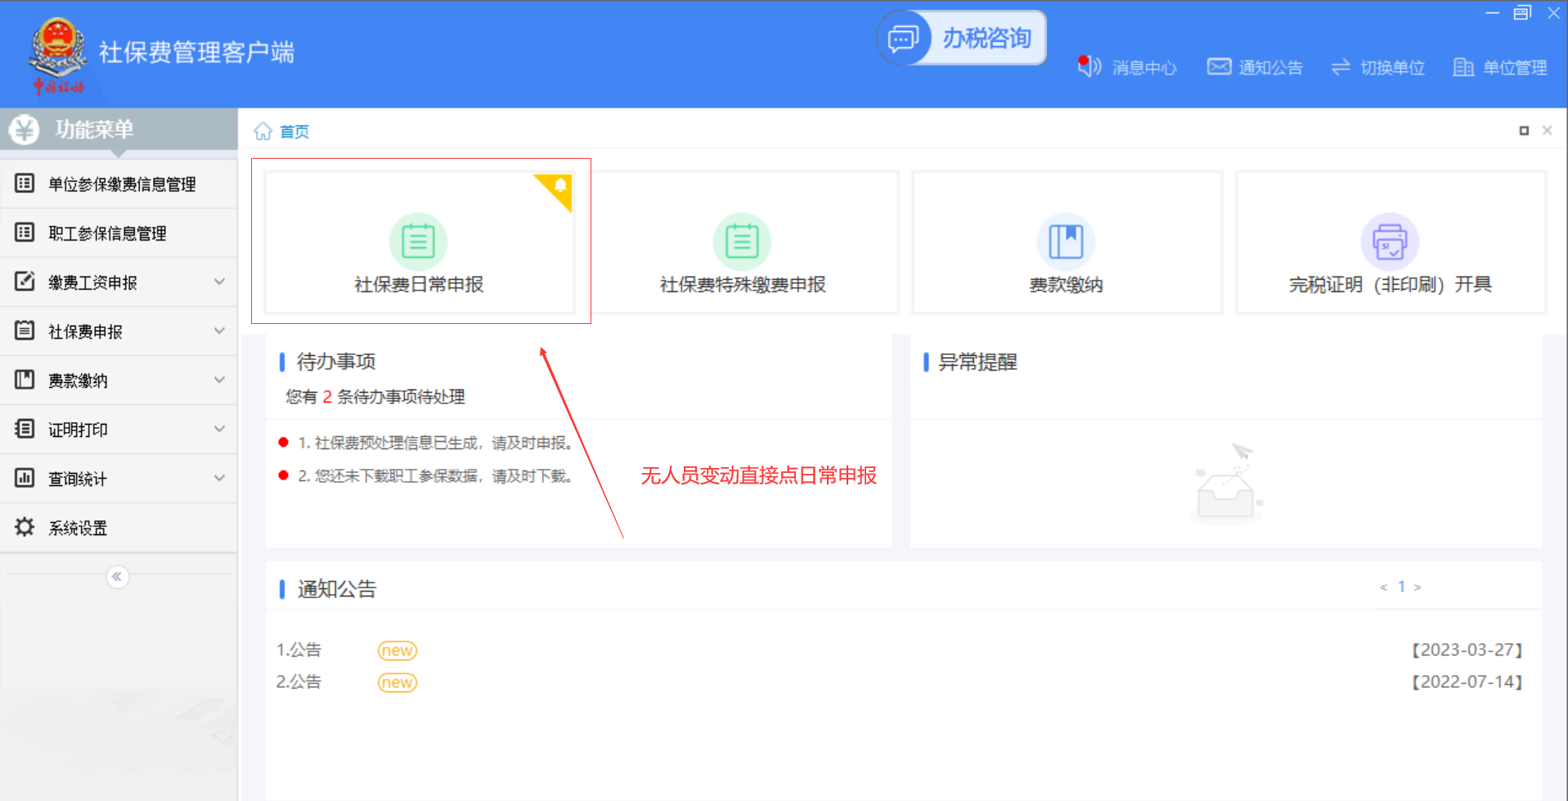Open pending item 社保费预处理信息已生成
Screen dimensions: 1568x801
click(434, 443)
